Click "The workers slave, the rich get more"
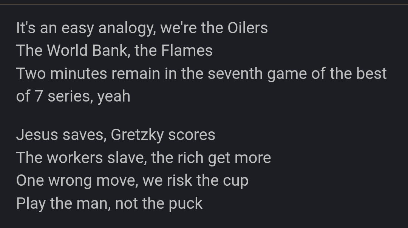Viewport: 408px width, 228px height. pyautogui.click(x=143, y=158)
